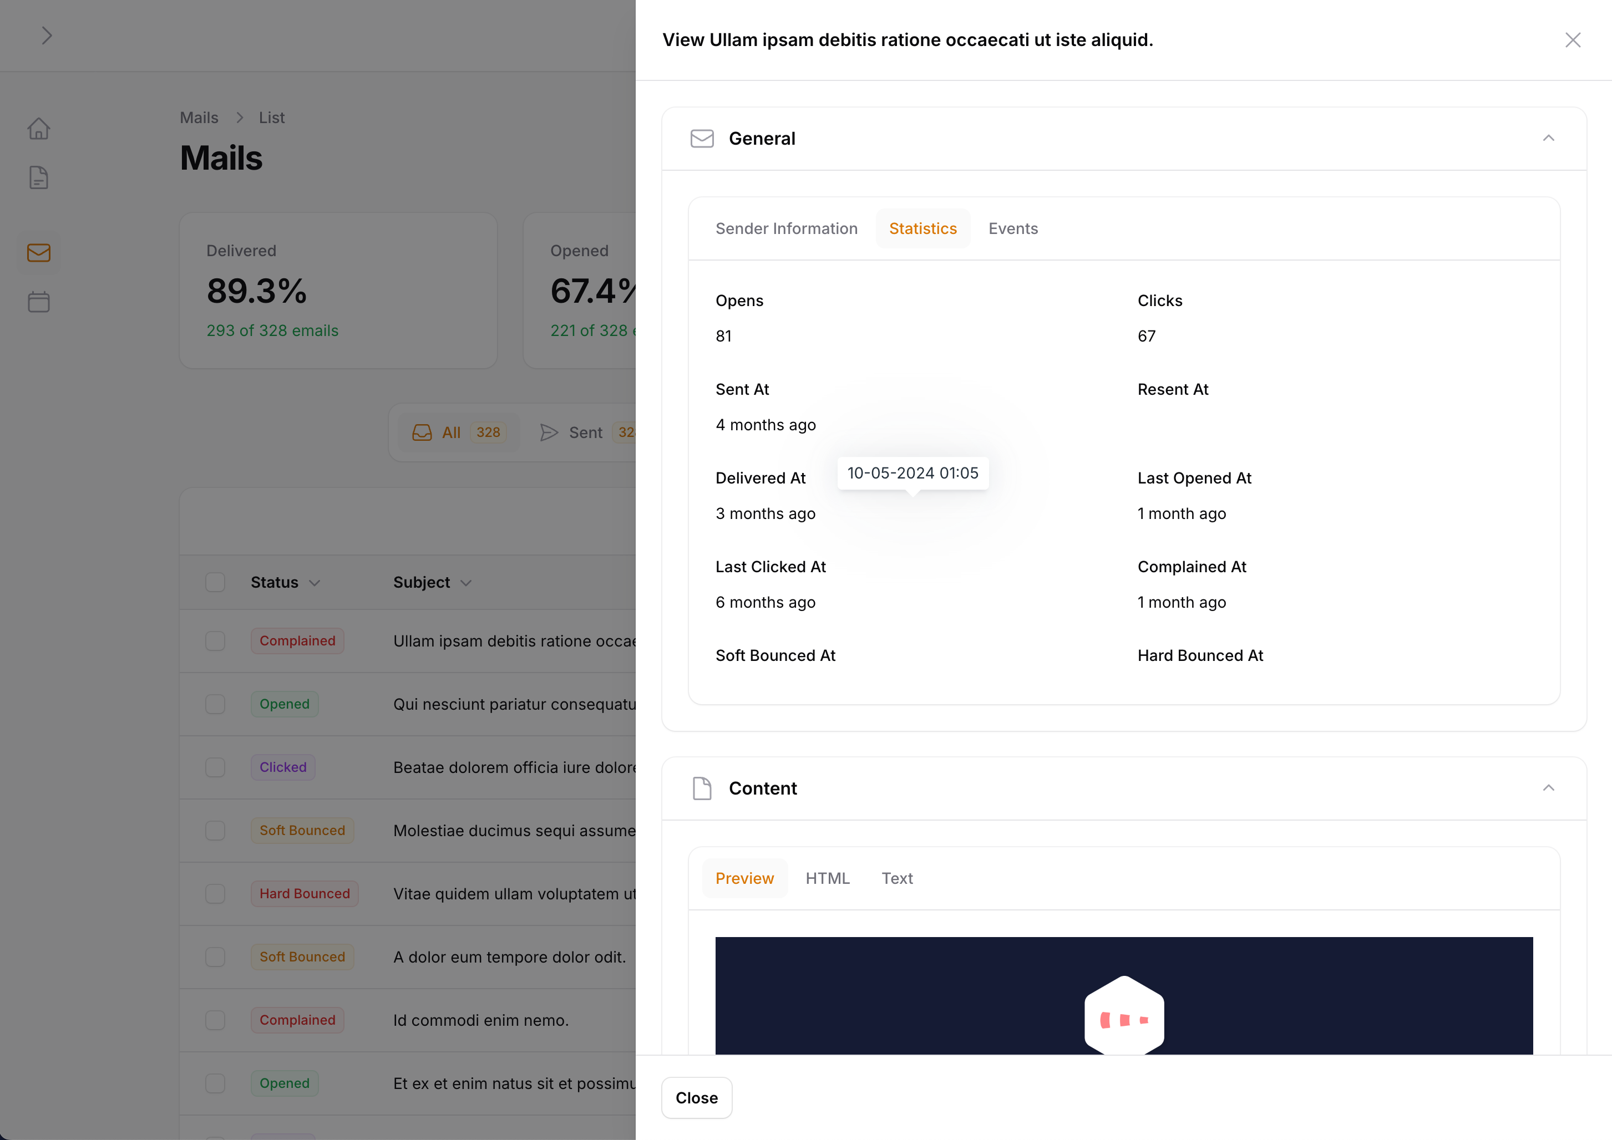Expand sidebar with top-left chevron arrow

[x=47, y=36]
